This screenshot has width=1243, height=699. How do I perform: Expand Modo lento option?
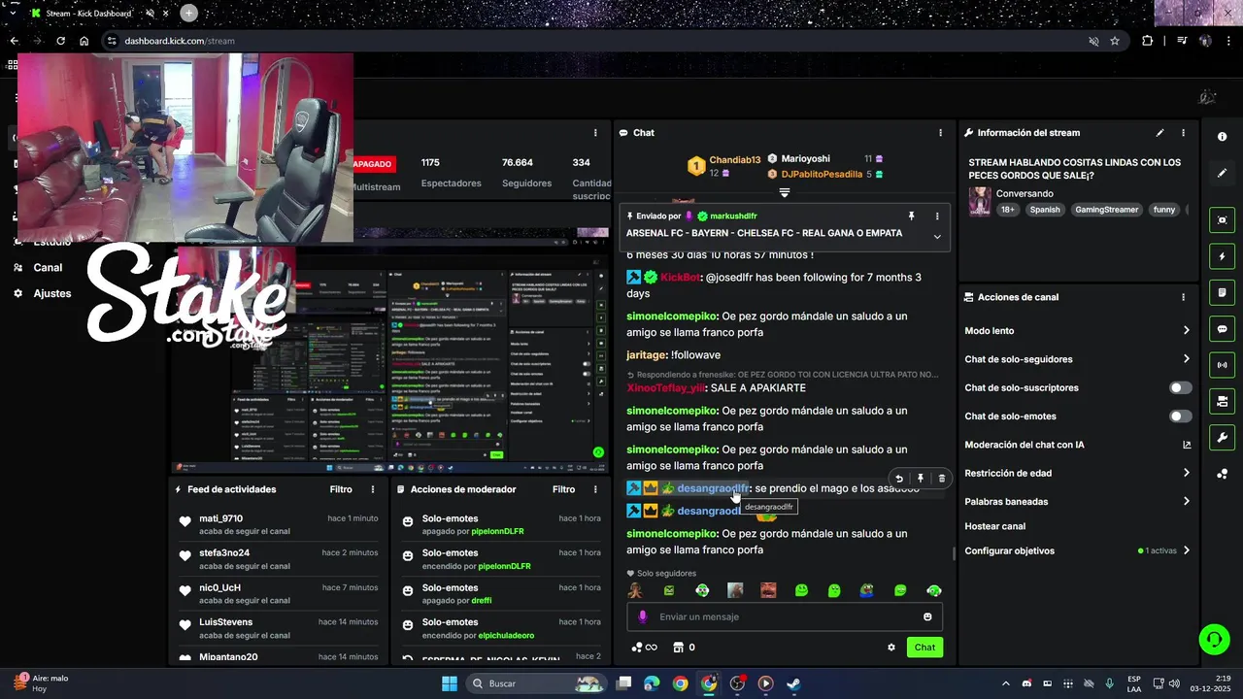point(1186,331)
